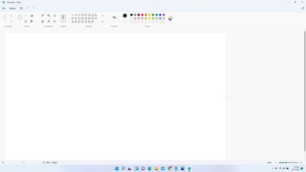Pick the red color swatch
The height and width of the screenshot is (172, 306).
[142, 15]
